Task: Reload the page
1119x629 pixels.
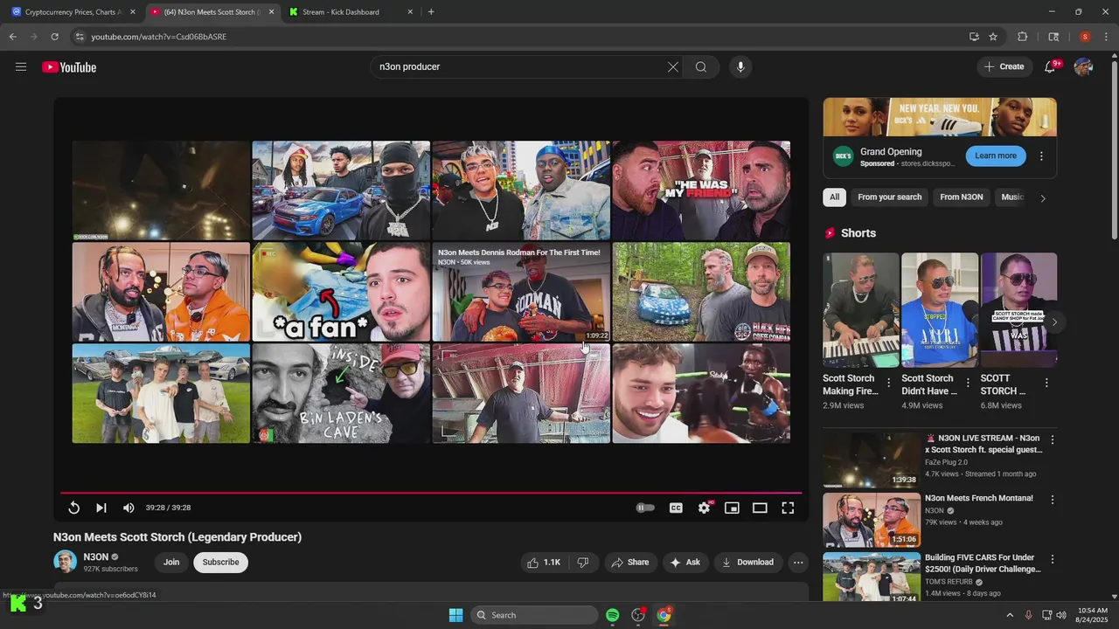Action: [x=54, y=37]
